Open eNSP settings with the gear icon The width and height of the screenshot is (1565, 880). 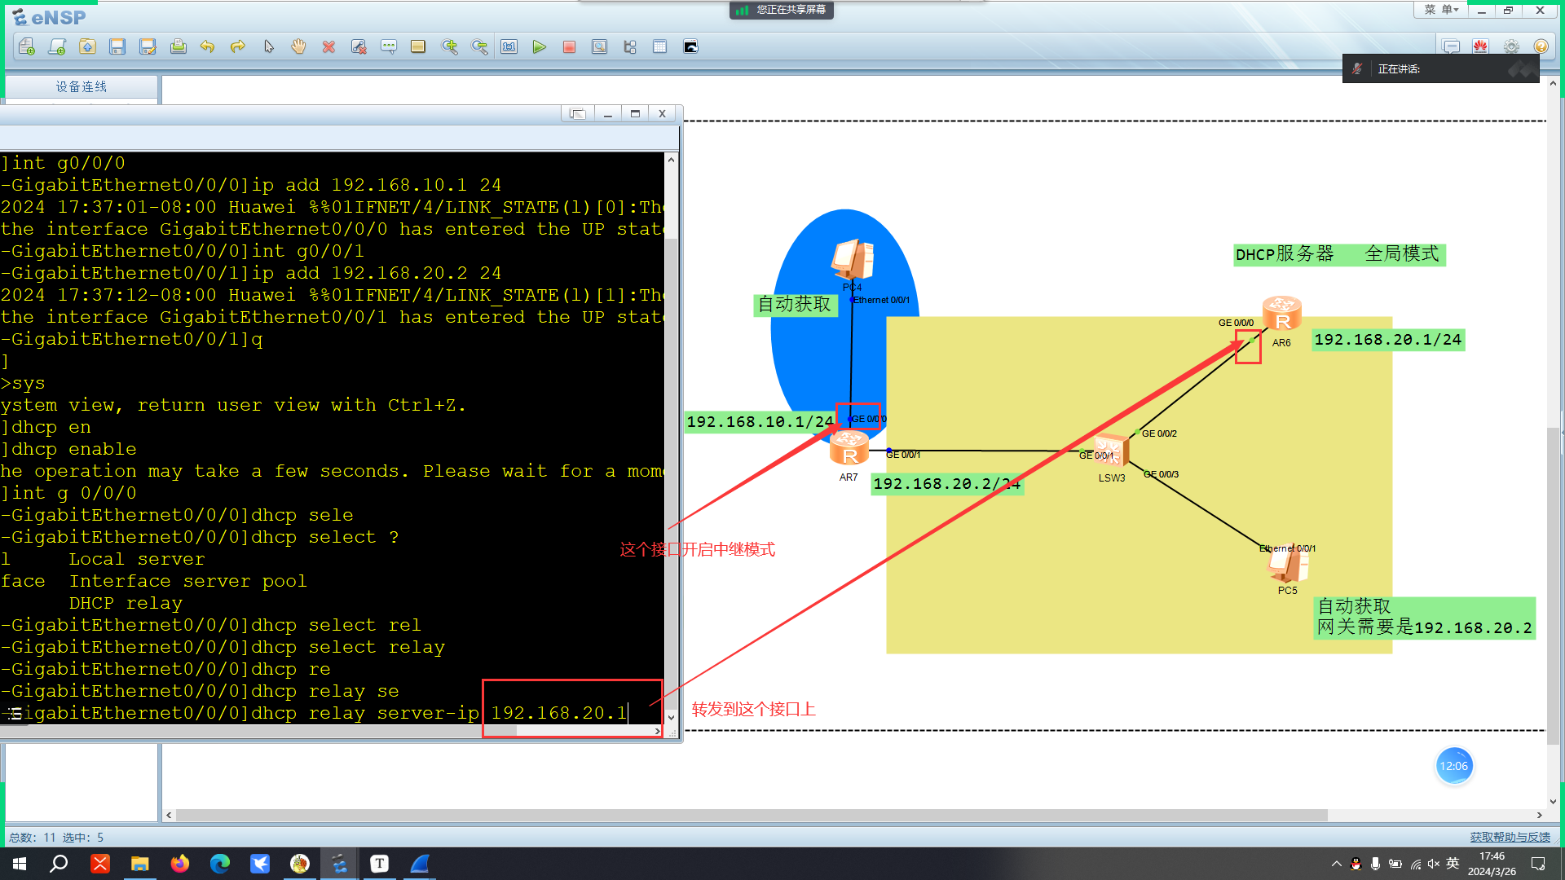coord(1510,46)
